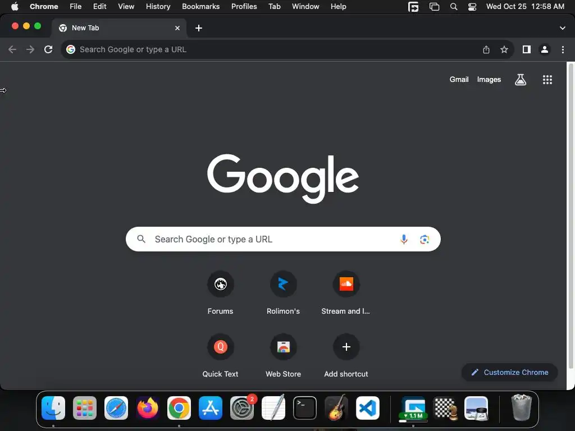Launch Firefox from the dock
Viewport: 575px width, 431px height.
coord(148,408)
